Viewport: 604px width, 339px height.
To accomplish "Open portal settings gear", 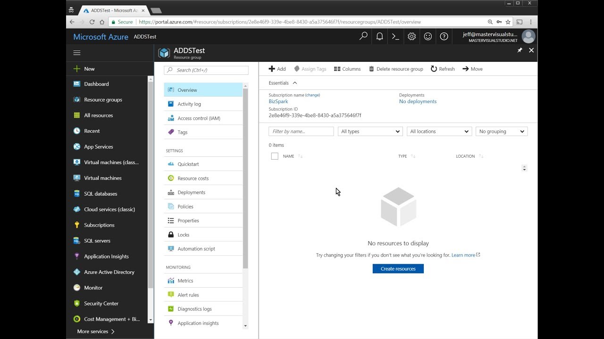I will [411, 36].
